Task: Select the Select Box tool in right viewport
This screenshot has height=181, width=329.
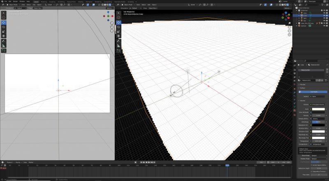Action: point(119,13)
